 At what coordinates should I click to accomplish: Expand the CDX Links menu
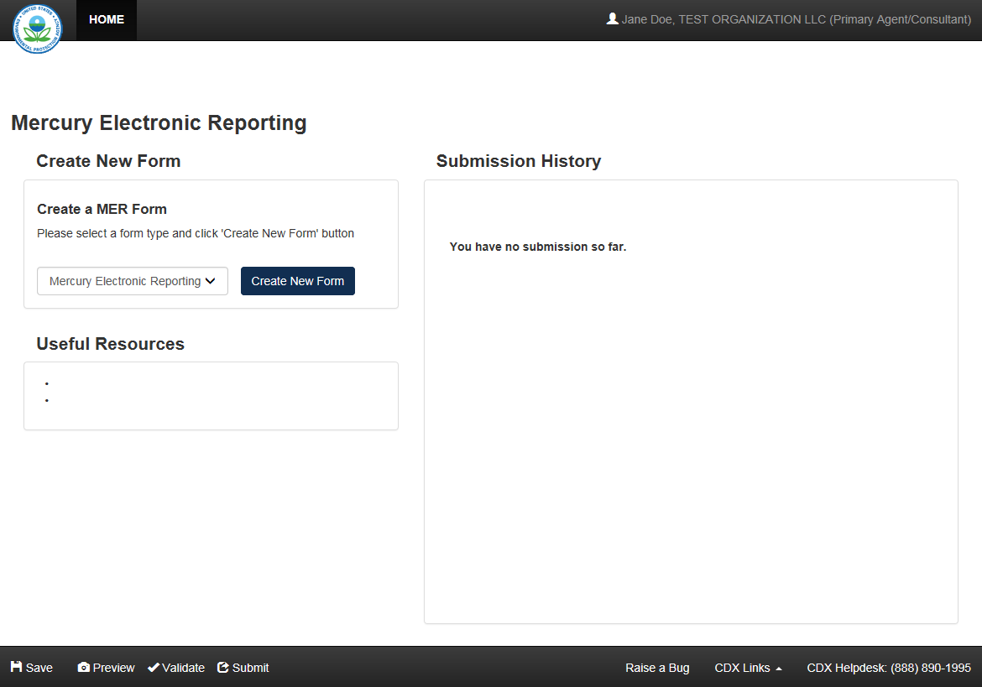[x=742, y=668]
